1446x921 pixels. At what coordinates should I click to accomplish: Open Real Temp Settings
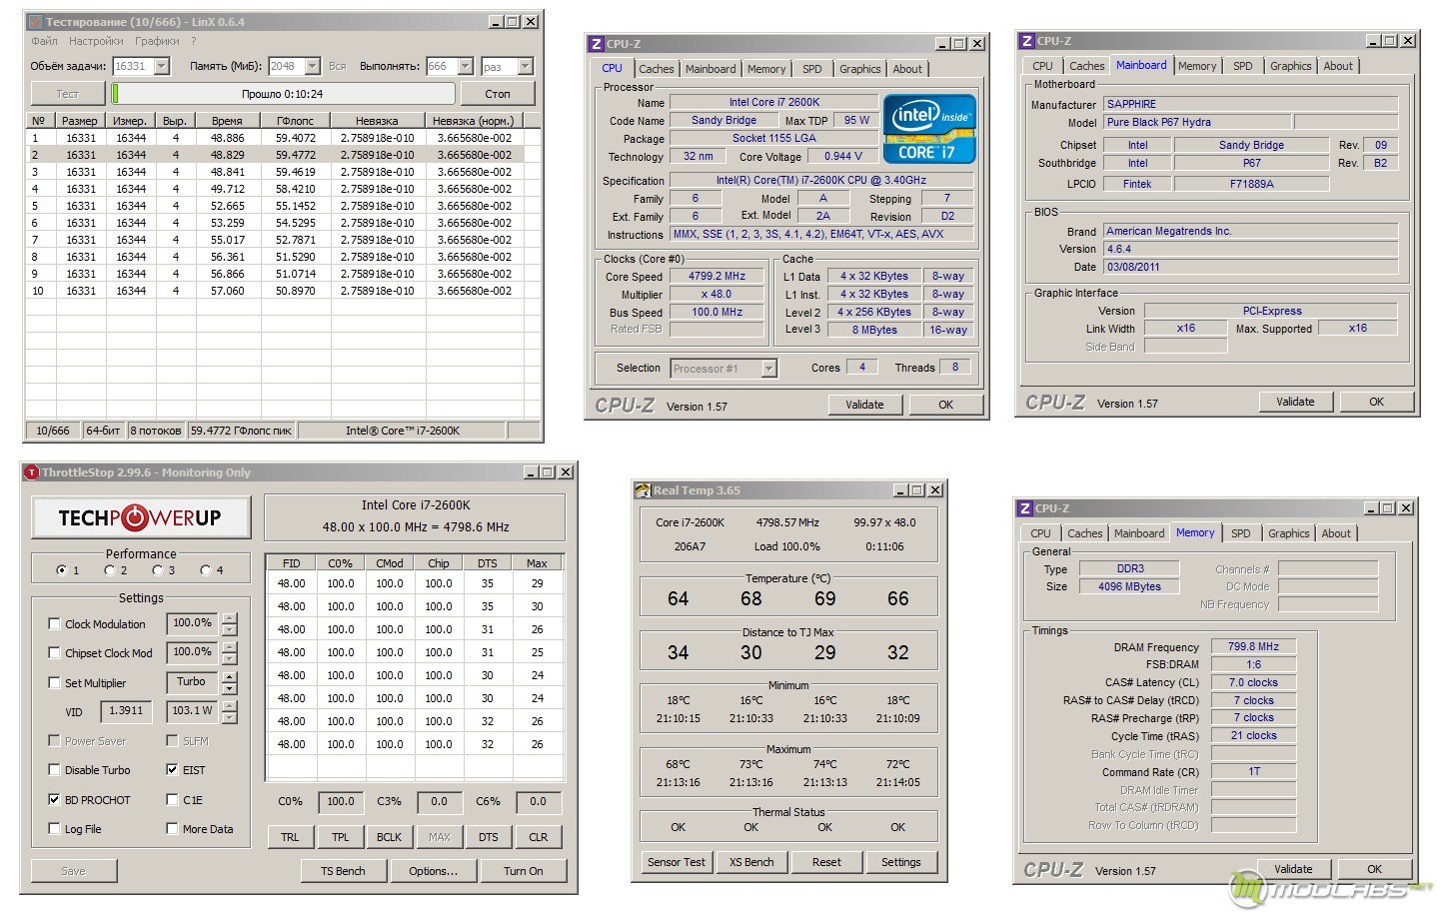point(901,862)
